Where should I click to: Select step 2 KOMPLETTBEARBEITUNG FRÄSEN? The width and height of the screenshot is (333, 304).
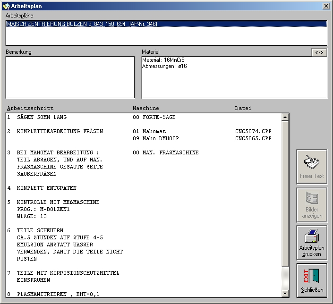(60, 131)
